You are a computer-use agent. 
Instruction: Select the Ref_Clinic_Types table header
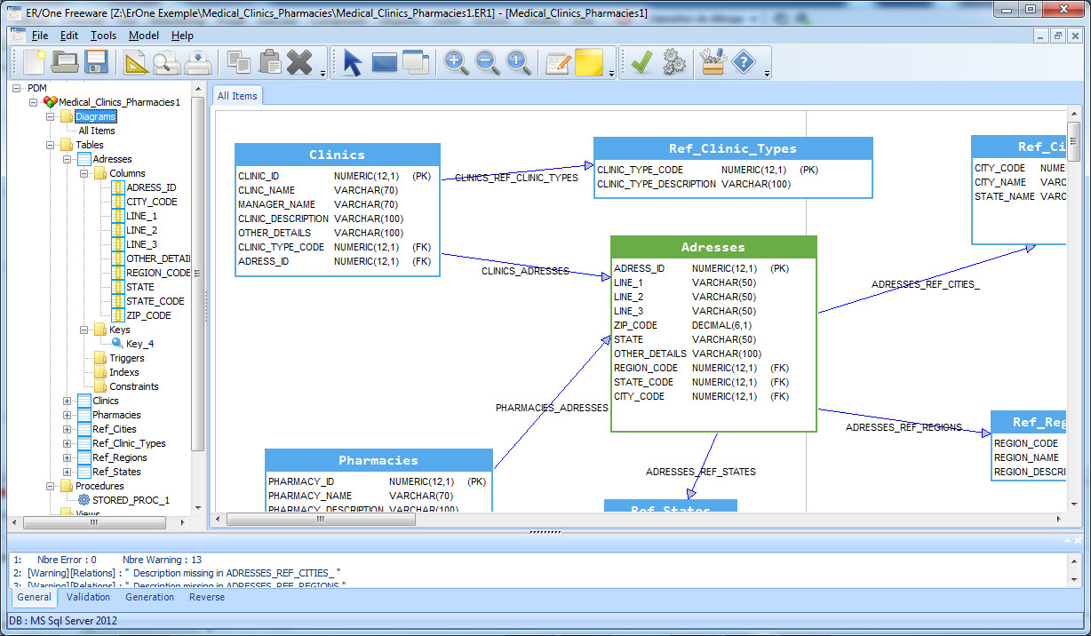pos(733,148)
